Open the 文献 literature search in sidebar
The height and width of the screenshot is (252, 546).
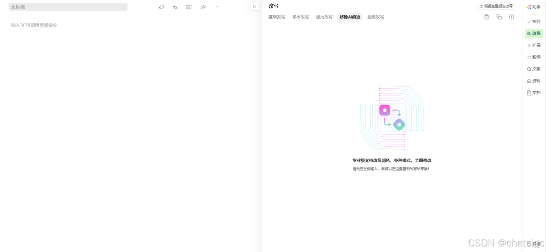[x=534, y=69]
